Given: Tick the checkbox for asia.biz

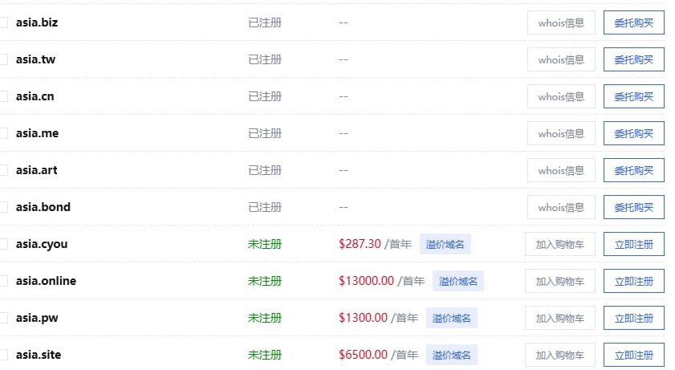Looking at the screenshot, I should point(3,22).
